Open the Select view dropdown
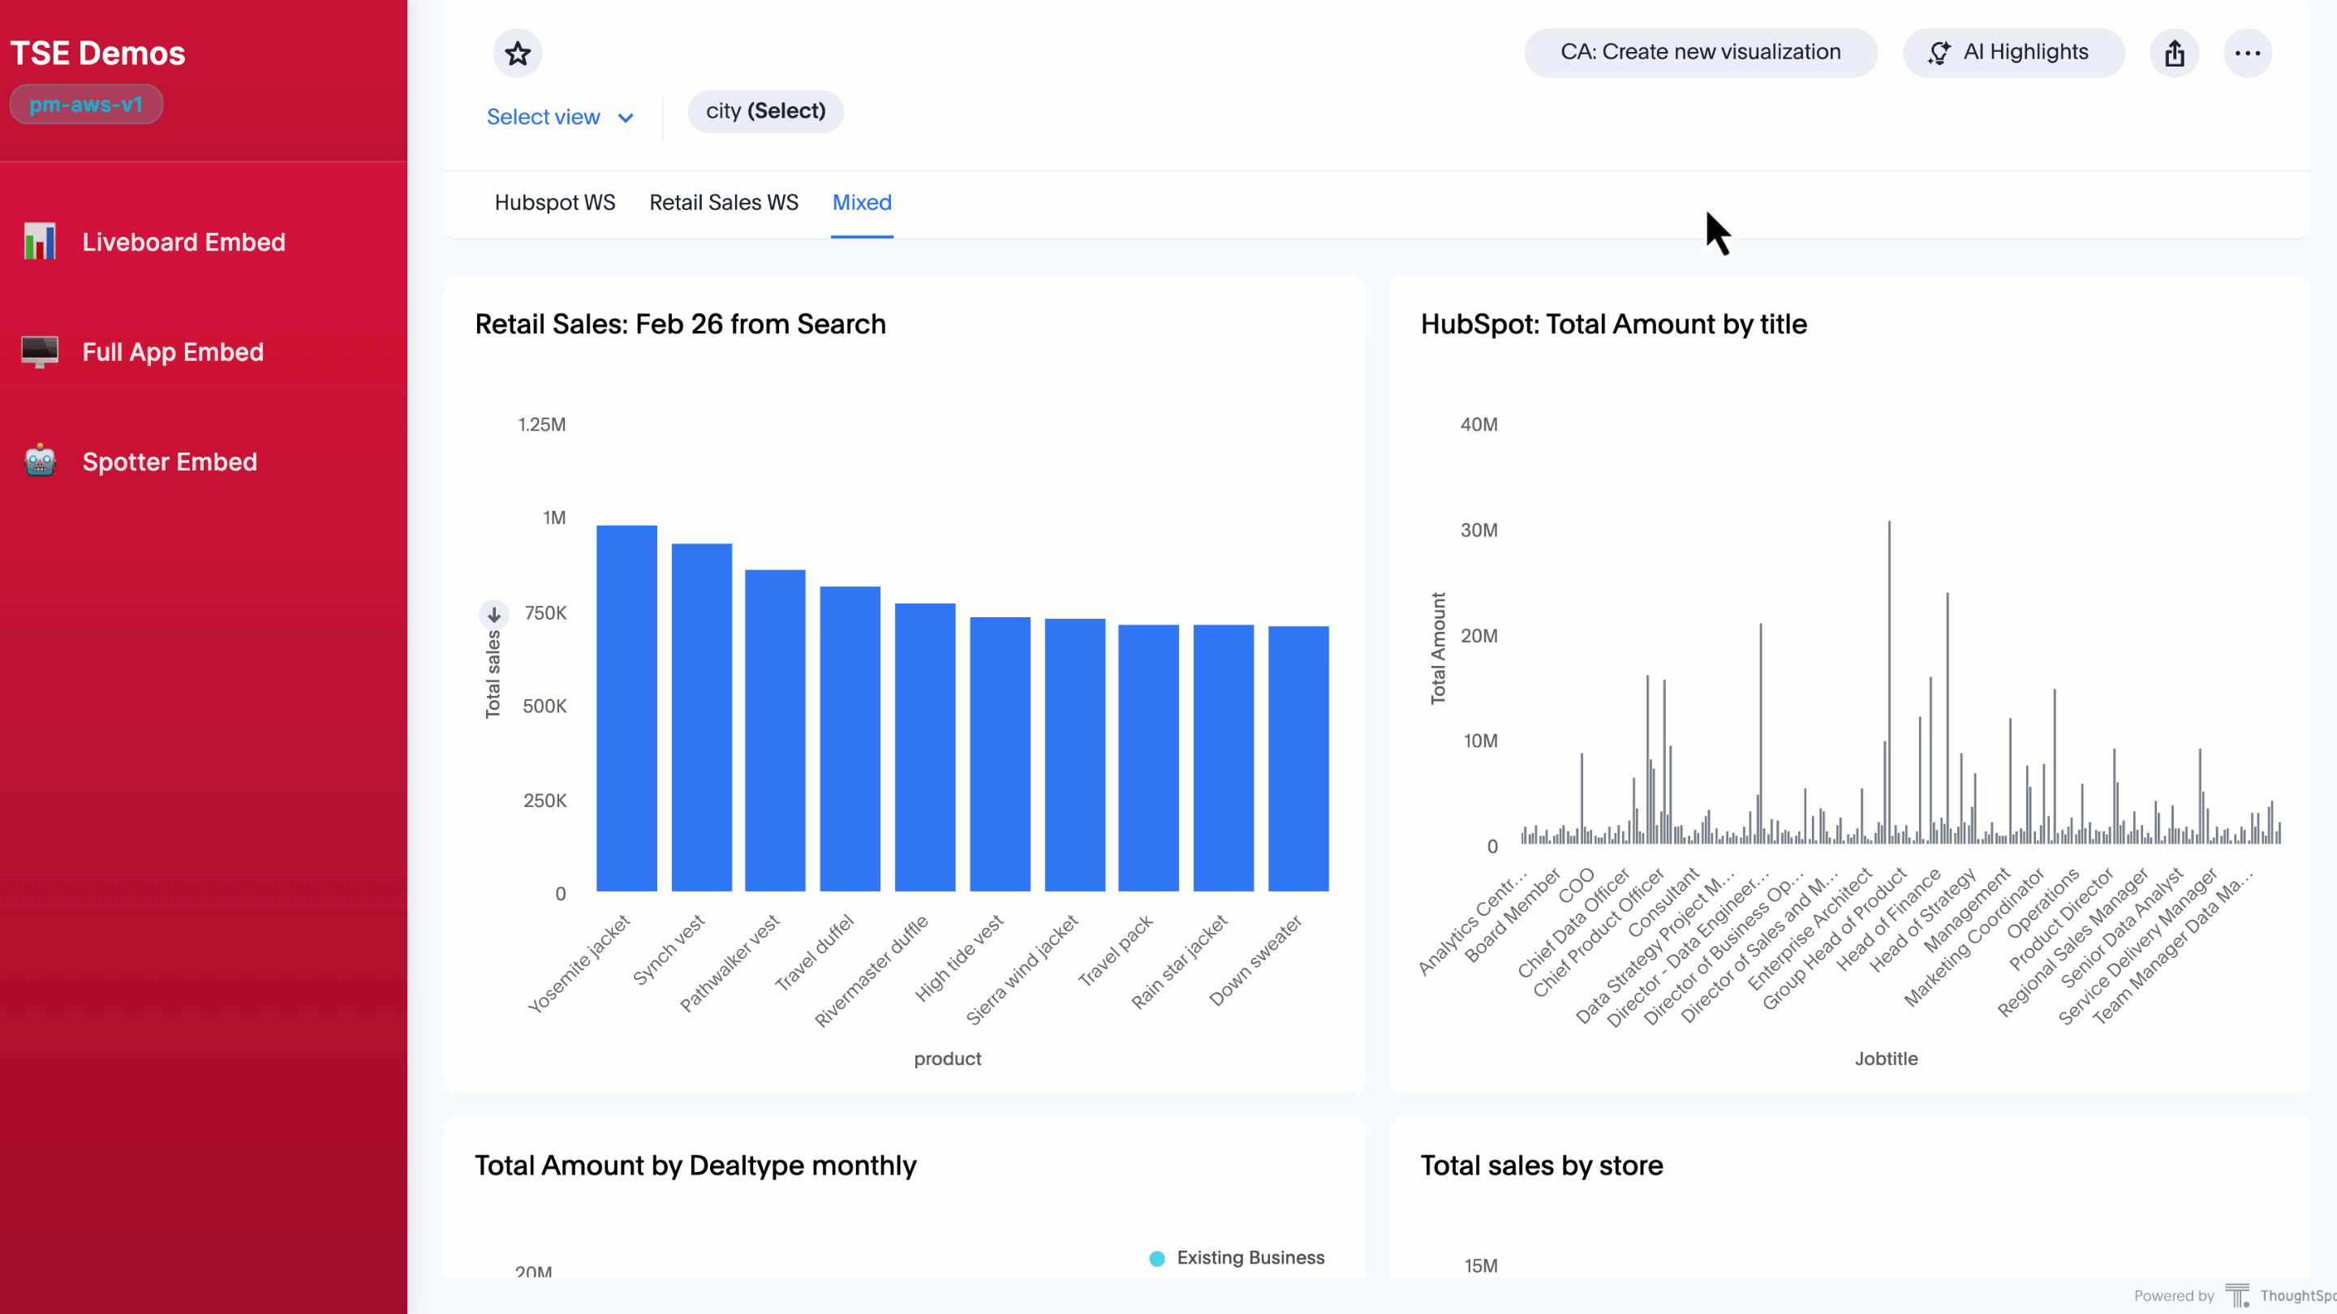 pyautogui.click(x=544, y=116)
